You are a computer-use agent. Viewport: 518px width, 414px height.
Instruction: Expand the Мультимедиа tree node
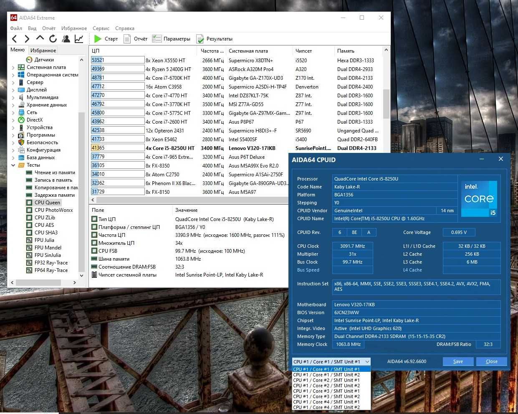click(13, 97)
